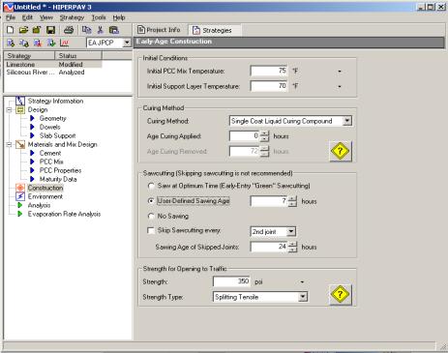This screenshot has width=448, height=353.
Task: Collapse the Materials and Mix Design node
Action: pos(9,144)
